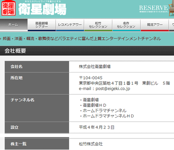Select the 会社名 row label
The height and width of the screenshot is (150, 174).
16,67
